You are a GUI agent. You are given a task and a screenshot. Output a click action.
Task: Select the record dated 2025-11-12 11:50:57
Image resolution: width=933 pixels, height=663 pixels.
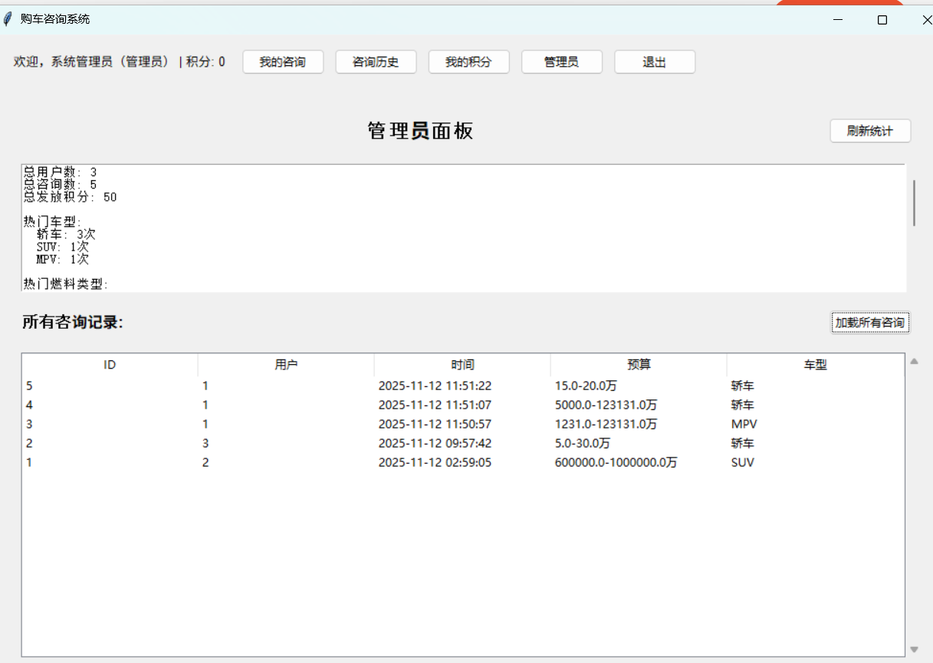click(x=463, y=424)
